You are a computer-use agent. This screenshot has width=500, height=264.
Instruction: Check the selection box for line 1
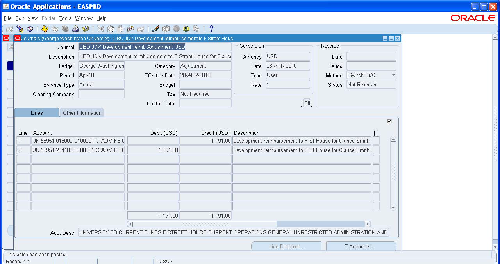coord(376,141)
